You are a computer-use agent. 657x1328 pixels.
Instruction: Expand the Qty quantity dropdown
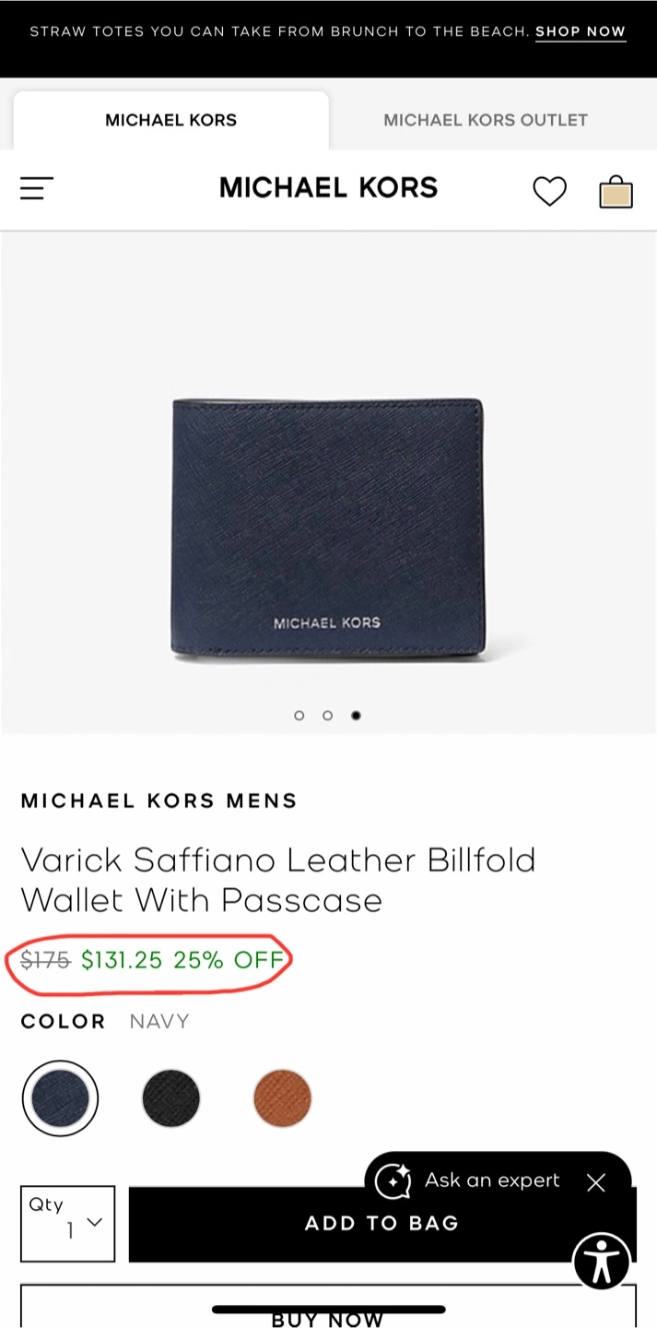click(68, 1224)
